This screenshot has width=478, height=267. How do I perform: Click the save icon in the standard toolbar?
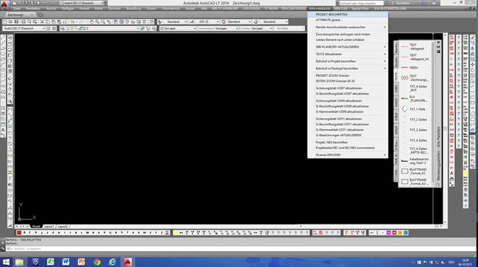click(x=16, y=22)
